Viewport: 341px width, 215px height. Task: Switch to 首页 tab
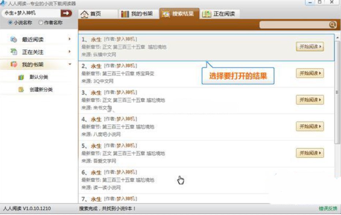[x=97, y=14]
